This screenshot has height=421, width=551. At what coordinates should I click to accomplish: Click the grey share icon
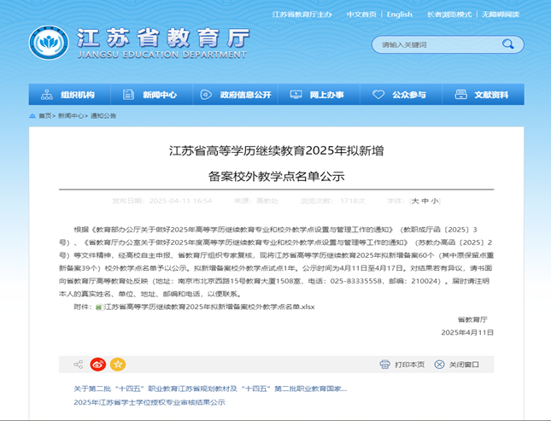(x=79, y=364)
